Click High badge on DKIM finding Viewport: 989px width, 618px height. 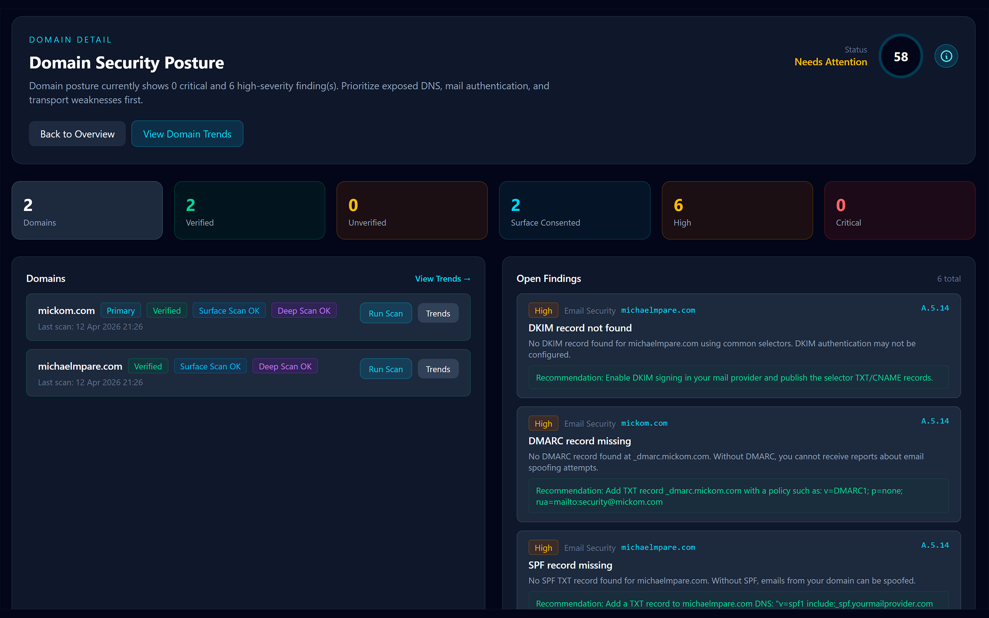(x=543, y=311)
